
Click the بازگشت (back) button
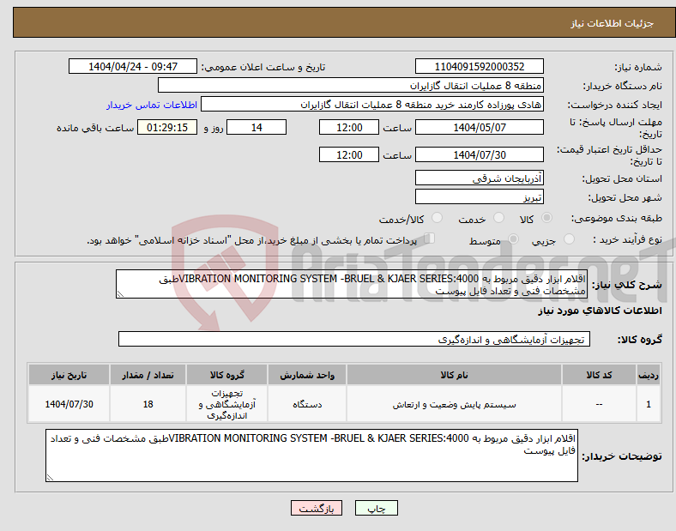click(317, 508)
